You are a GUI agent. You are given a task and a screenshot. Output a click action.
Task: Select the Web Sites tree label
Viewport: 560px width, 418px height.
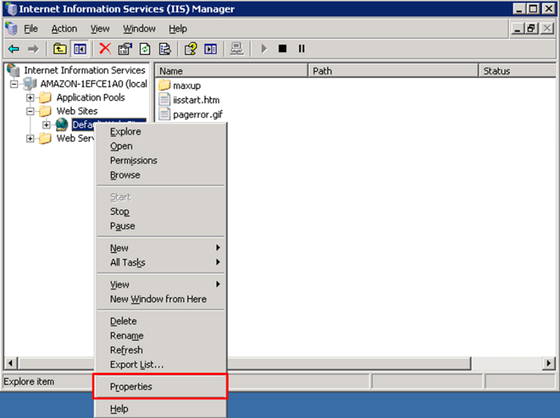(x=77, y=111)
